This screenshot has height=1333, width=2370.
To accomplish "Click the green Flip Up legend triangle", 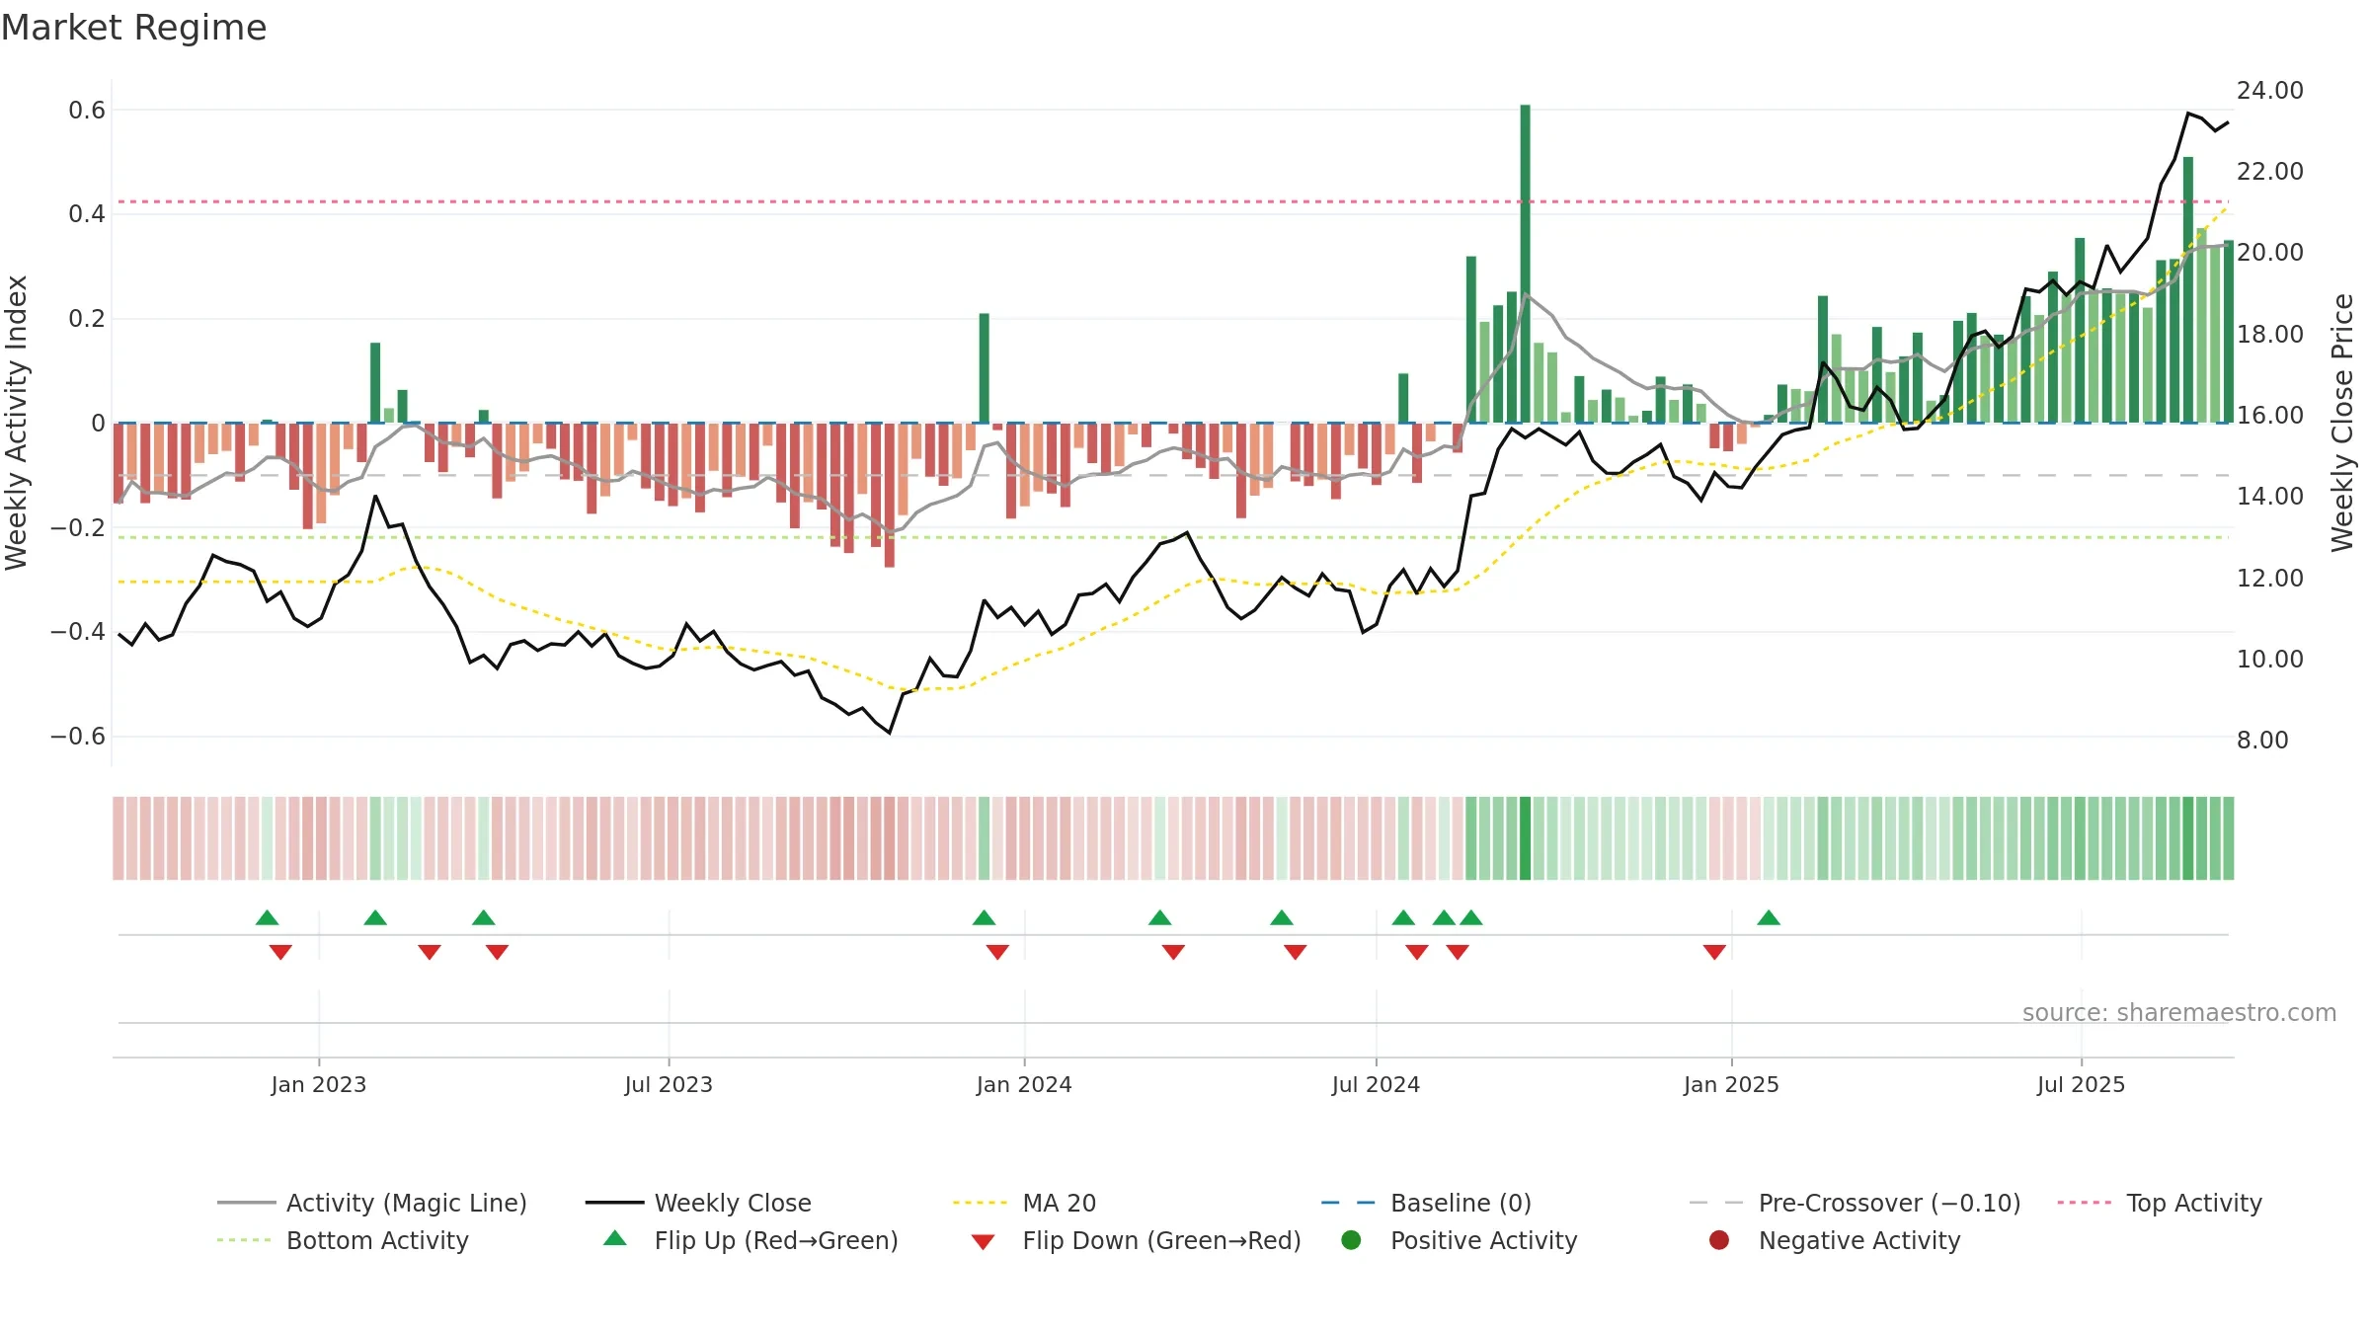I will click(x=615, y=1238).
